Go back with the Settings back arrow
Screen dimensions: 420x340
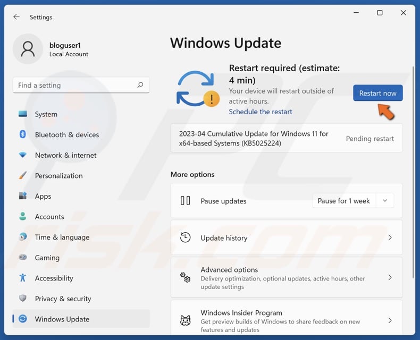coord(16,17)
